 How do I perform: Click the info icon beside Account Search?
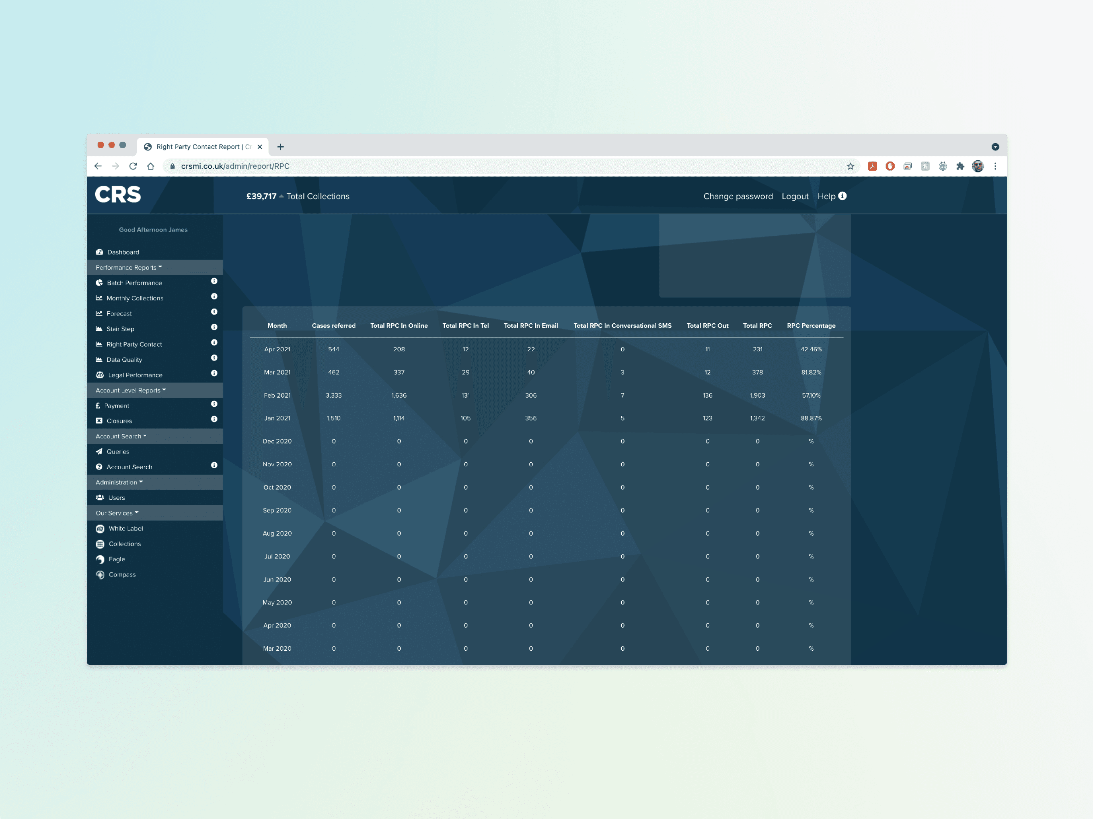(x=214, y=465)
